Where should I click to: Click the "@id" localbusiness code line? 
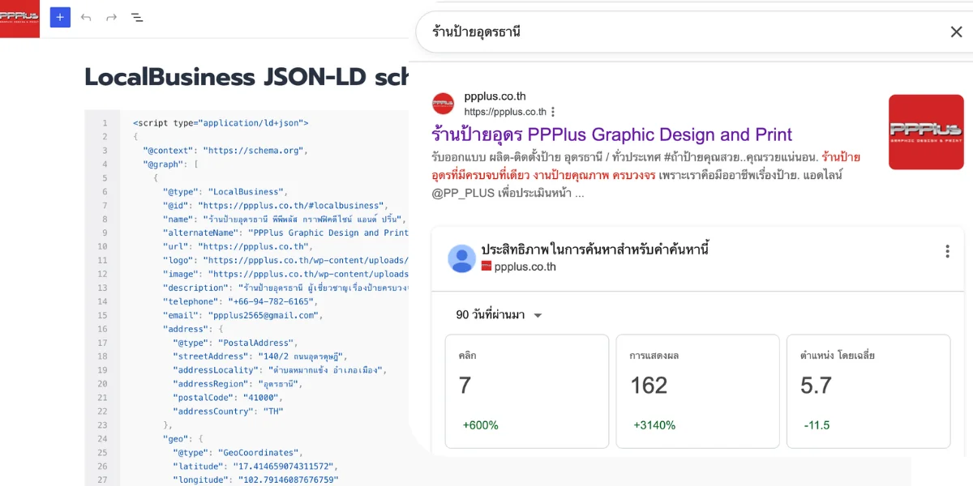(x=276, y=206)
